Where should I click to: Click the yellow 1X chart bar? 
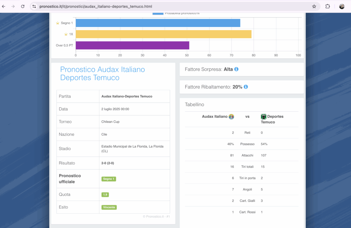tap(164, 34)
